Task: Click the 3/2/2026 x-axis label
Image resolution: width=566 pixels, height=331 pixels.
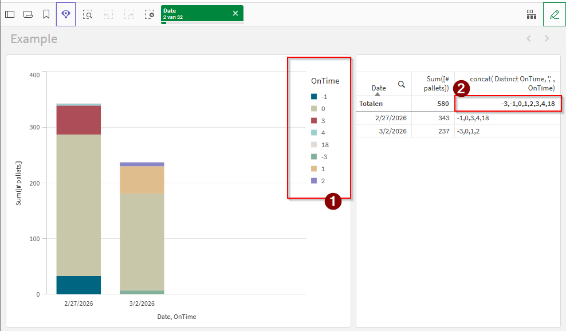Action: coord(142,304)
